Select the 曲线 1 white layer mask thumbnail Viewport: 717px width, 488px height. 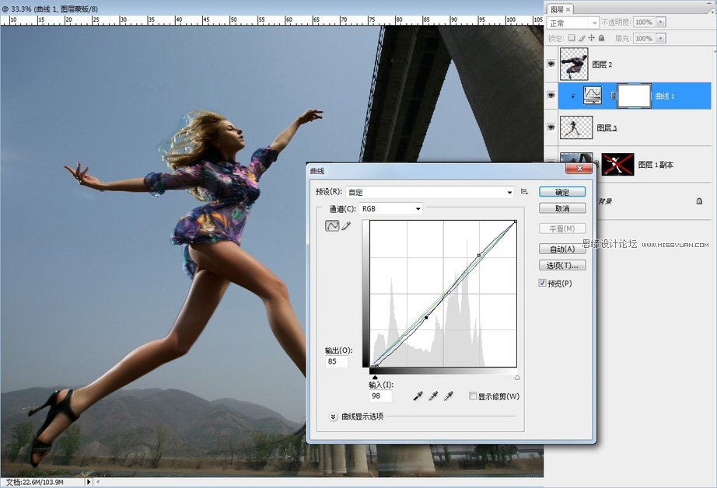click(x=635, y=96)
